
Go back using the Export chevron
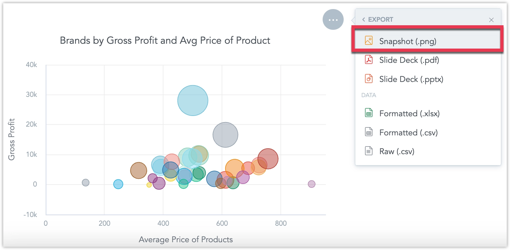pos(364,19)
